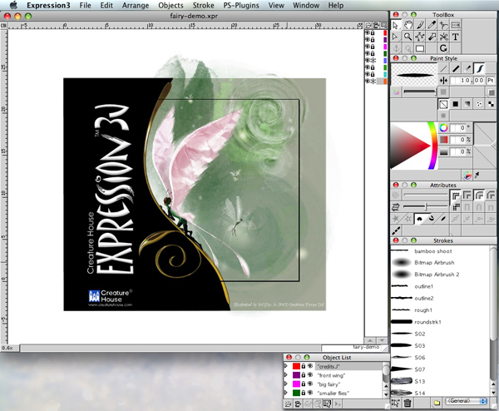499x411 pixels.
Task: Select the no-fill diagonal box
Action: 443,104
